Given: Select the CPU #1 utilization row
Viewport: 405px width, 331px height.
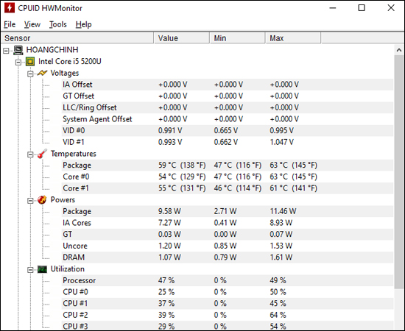Looking at the screenshot, I should point(228,303).
